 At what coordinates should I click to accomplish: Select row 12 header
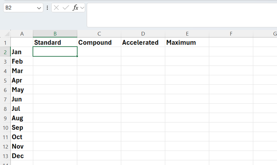[x=5, y=147]
